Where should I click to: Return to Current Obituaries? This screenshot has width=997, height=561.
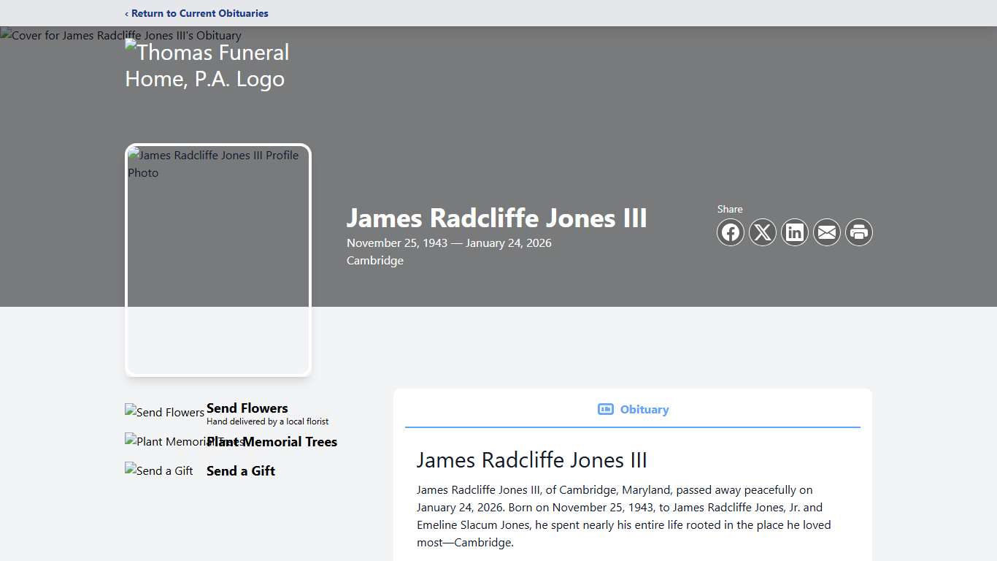pyautogui.click(x=196, y=13)
